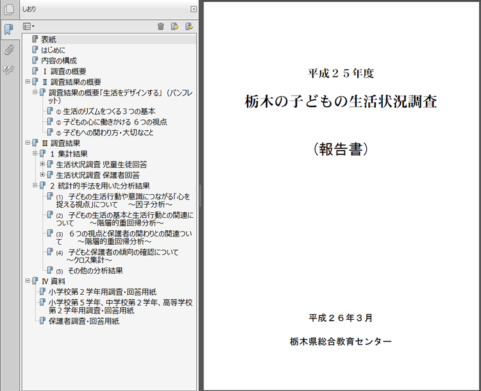Click the new bookmark icon
Viewport: 481px width, 391px height.
pyautogui.click(x=174, y=26)
